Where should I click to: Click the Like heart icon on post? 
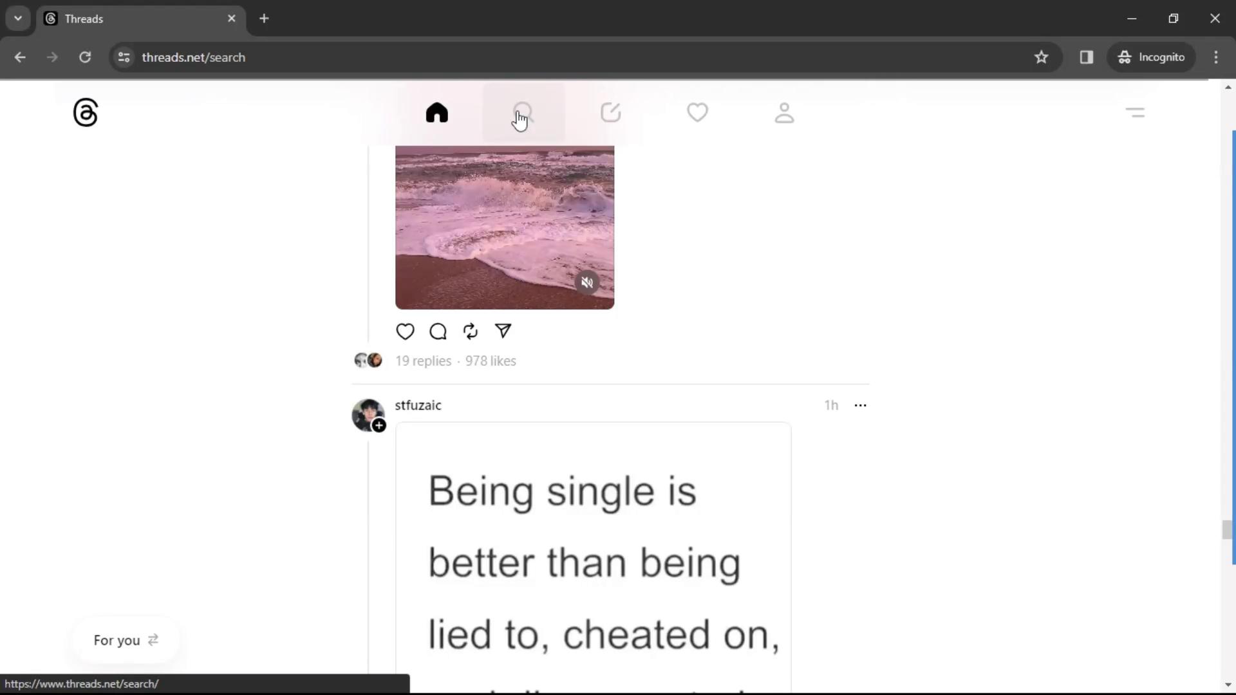406,331
